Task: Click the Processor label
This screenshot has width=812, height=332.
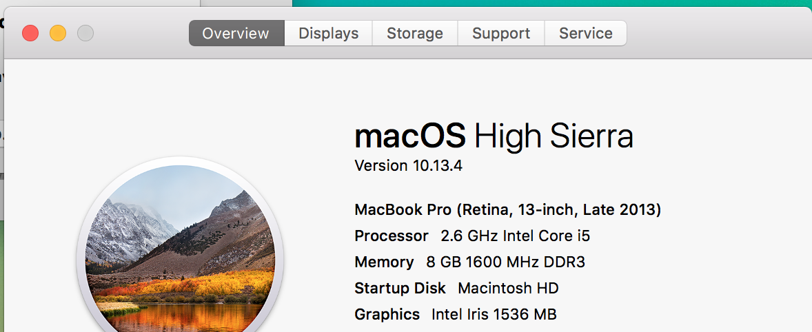Action: [x=391, y=236]
